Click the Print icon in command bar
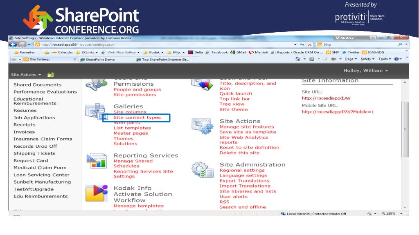This screenshot has width=419, height=235. click(333, 59)
